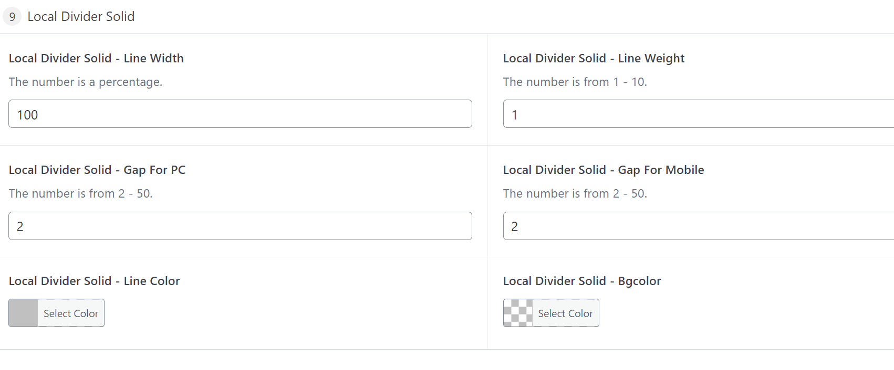The width and height of the screenshot is (894, 370).
Task: Click the 'number is a percentage' hint text
Action: tap(86, 82)
